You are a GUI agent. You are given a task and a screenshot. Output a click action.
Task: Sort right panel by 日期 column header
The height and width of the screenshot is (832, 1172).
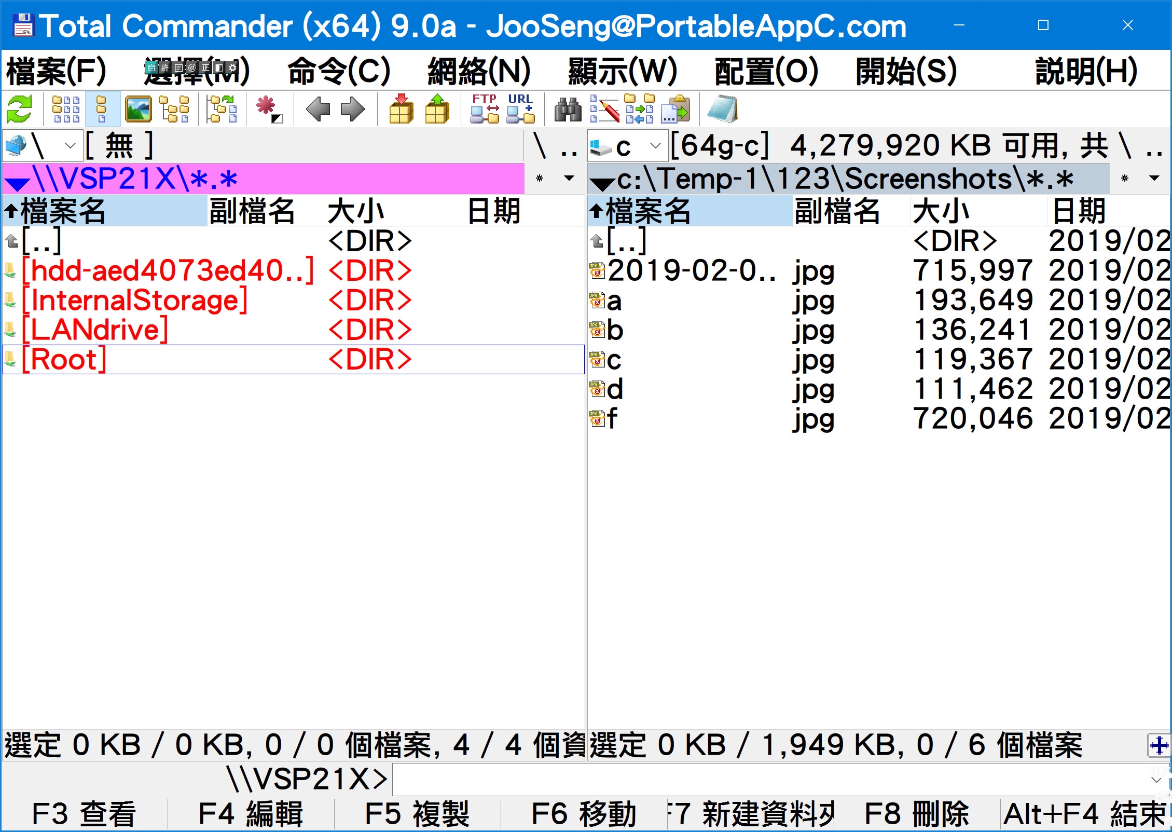point(1109,211)
